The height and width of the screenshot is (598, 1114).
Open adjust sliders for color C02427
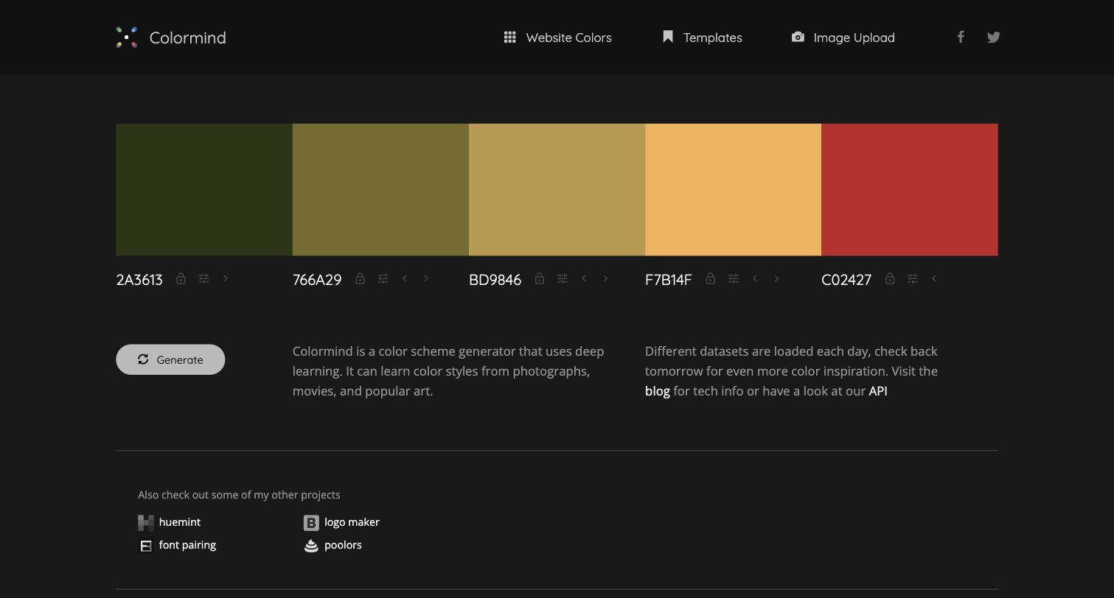coord(912,278)
